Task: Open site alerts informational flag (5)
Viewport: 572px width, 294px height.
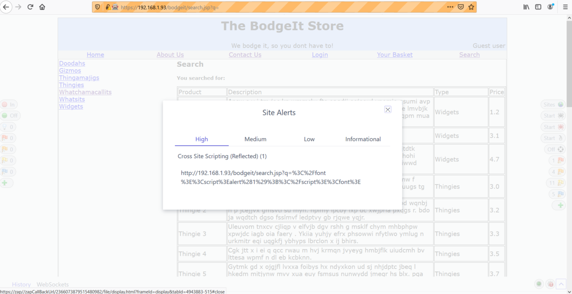Action: [x=558, y=194]
